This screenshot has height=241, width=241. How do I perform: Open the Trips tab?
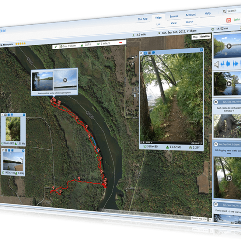[158, 18]
